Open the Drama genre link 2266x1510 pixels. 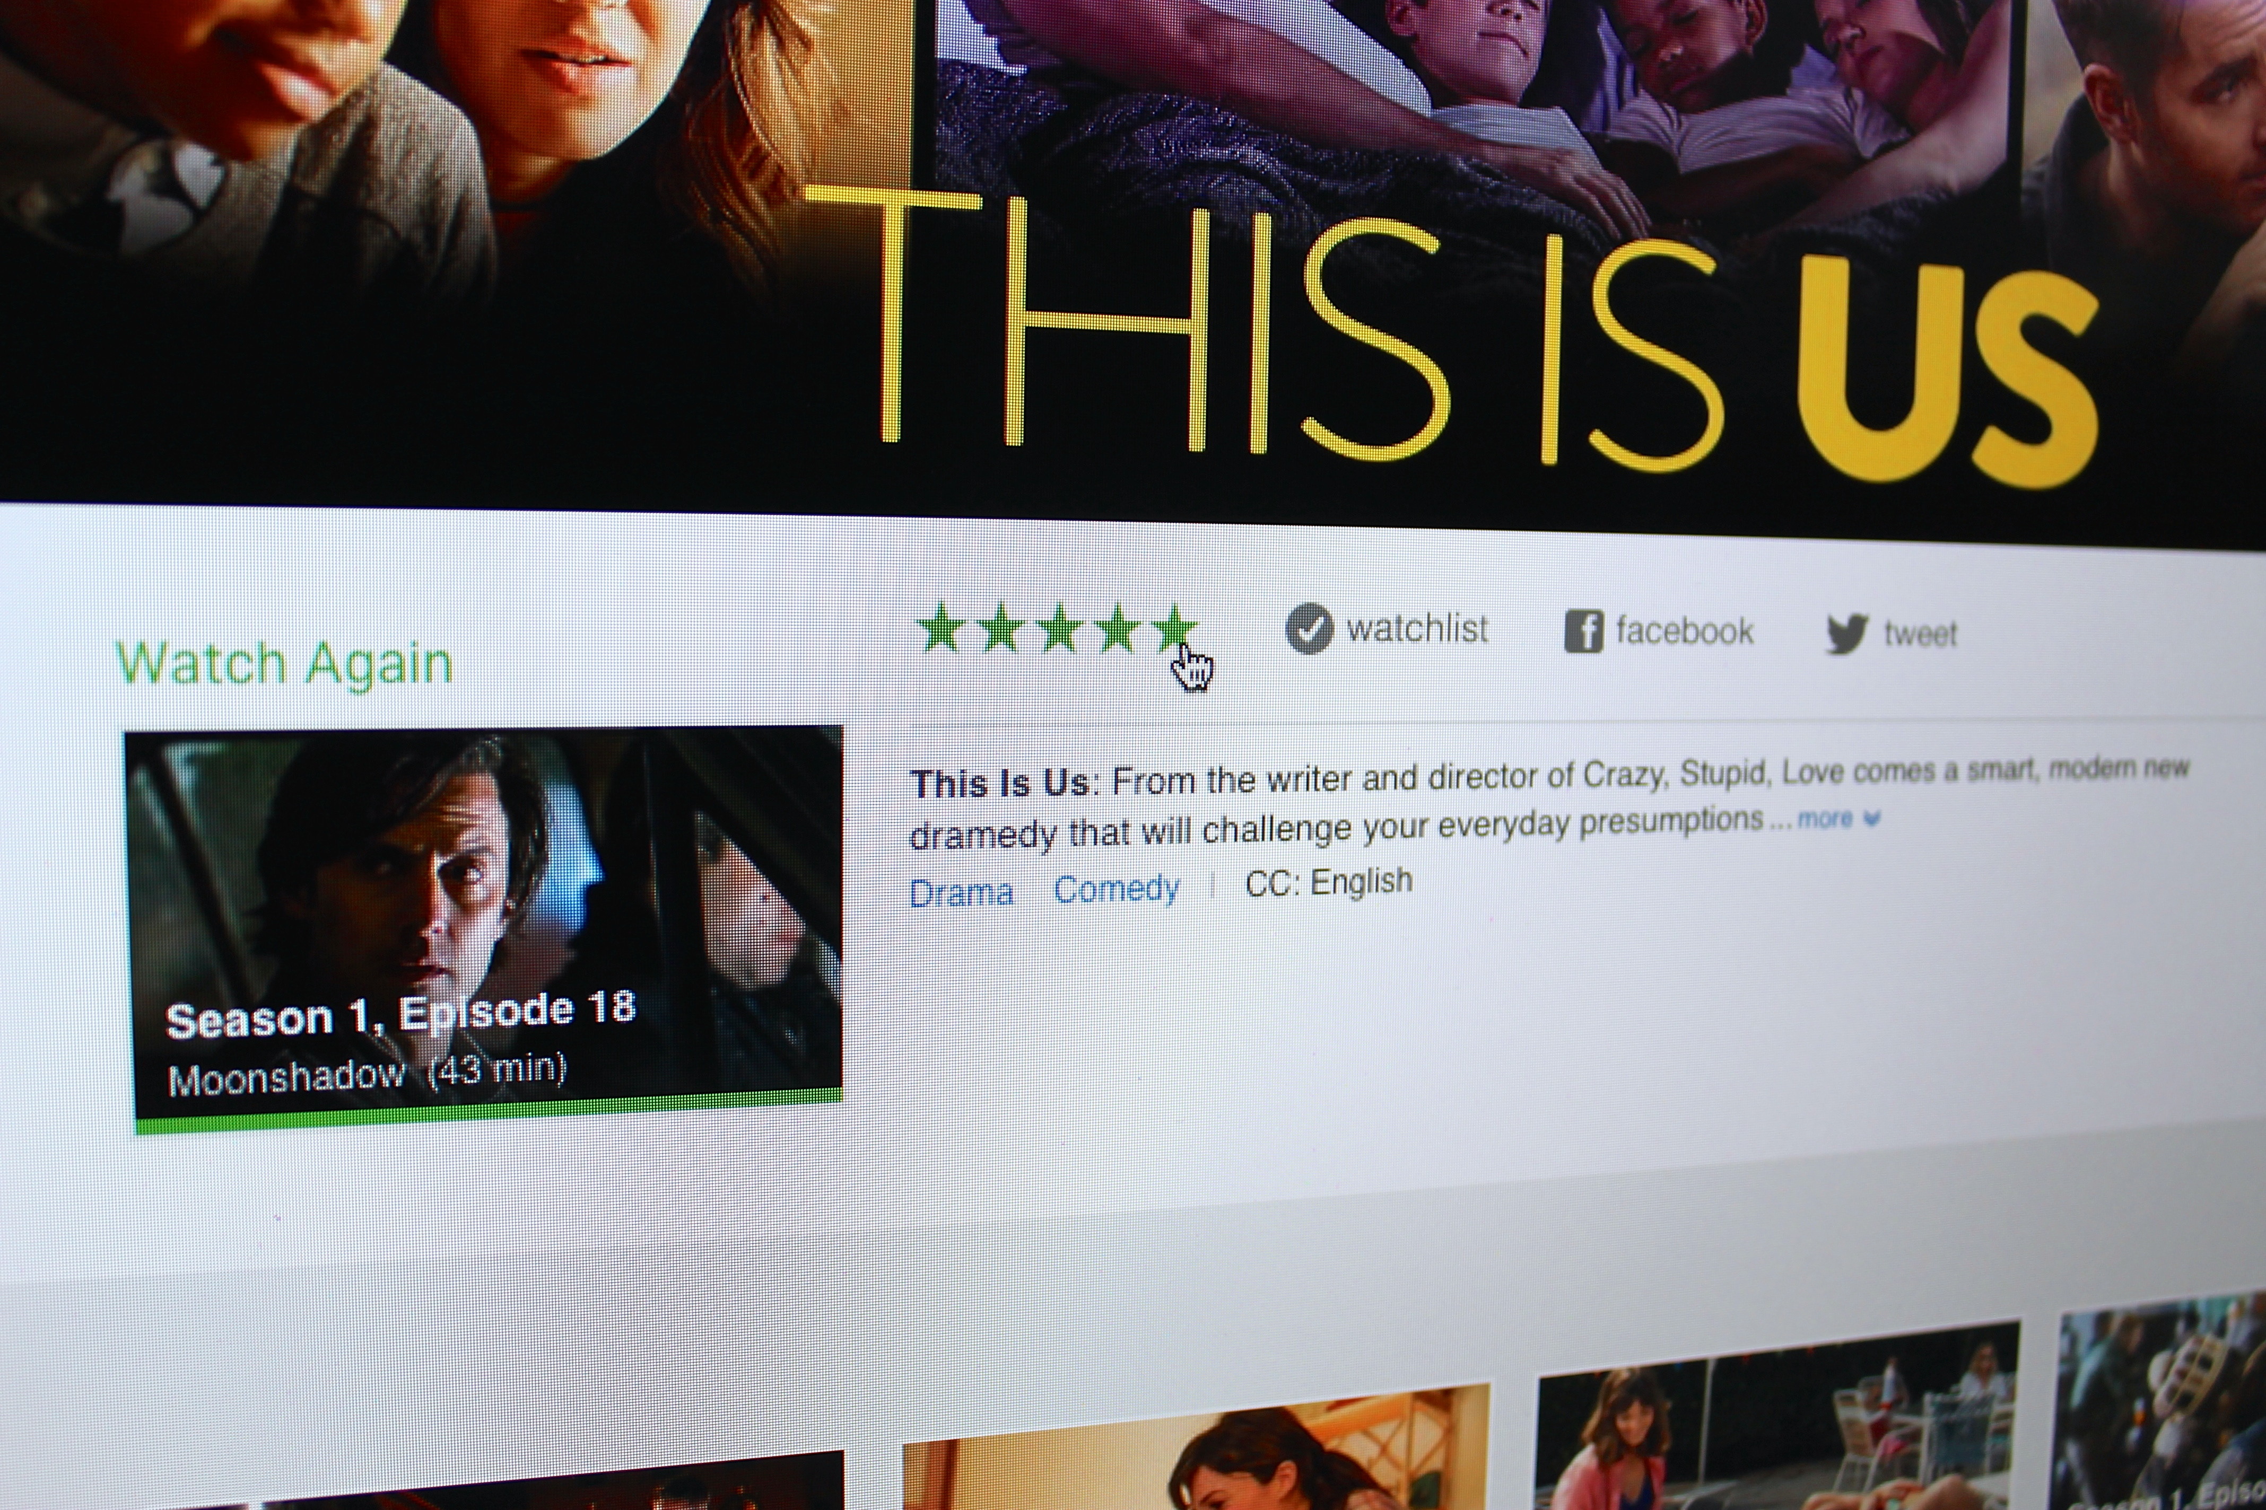point(961,893)
